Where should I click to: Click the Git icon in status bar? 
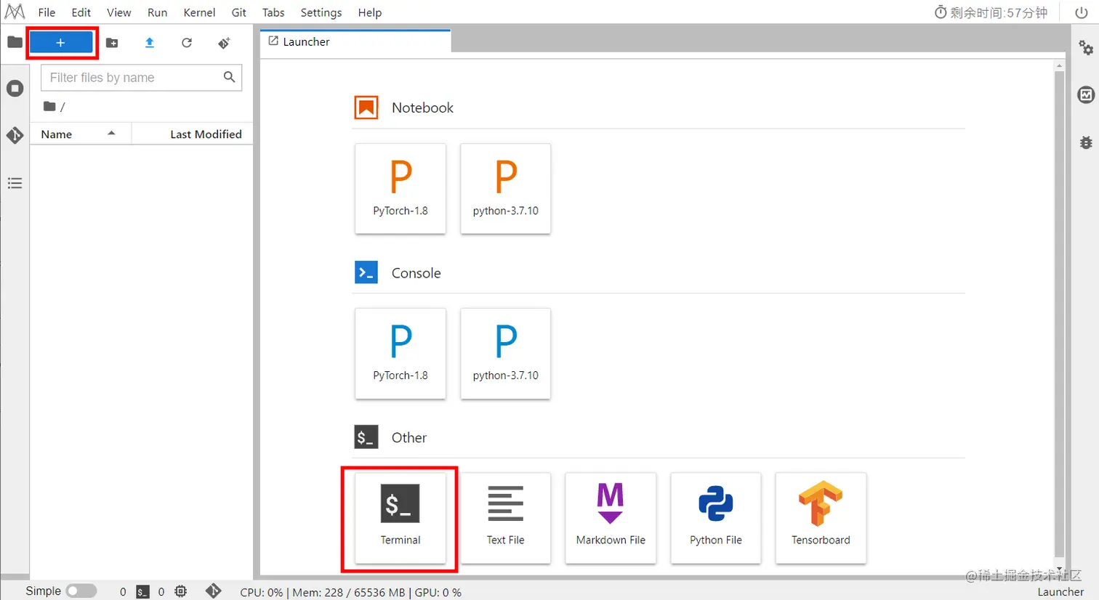[x=213, y=591]
